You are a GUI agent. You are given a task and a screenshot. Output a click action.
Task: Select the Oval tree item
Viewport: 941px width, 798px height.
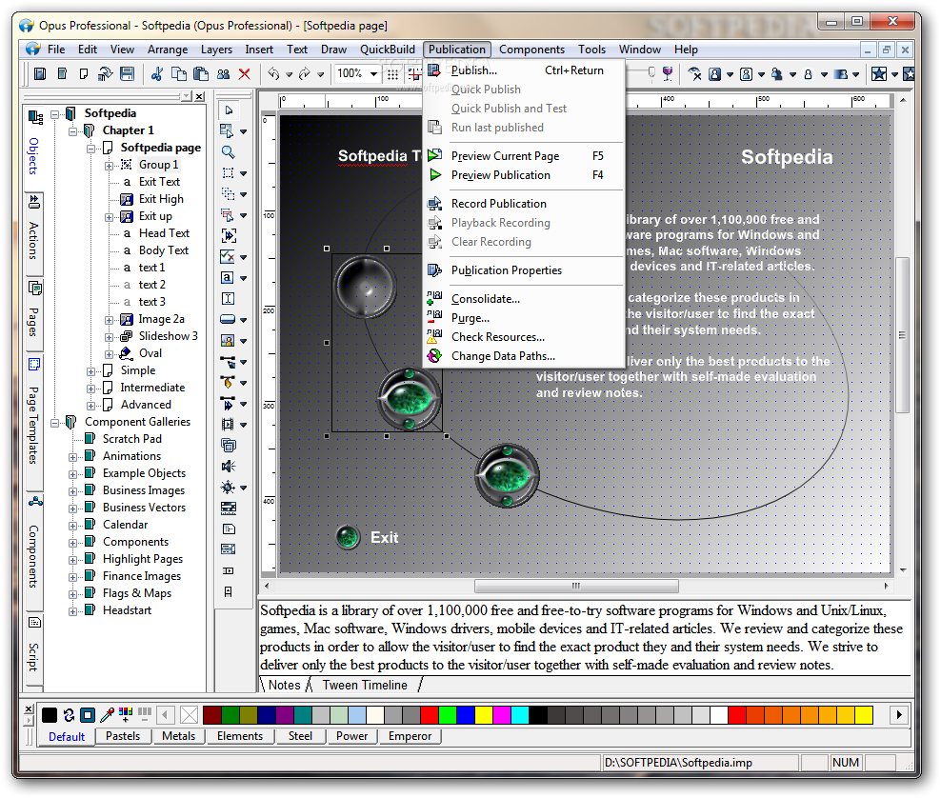click(150, 354)
